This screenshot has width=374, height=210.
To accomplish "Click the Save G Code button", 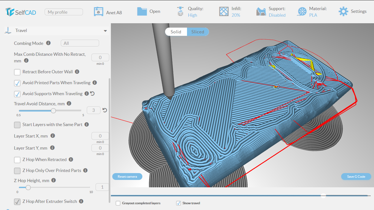I will (356, 177).
